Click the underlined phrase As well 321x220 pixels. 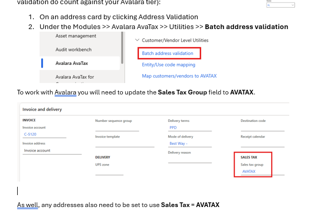(28, 205)
